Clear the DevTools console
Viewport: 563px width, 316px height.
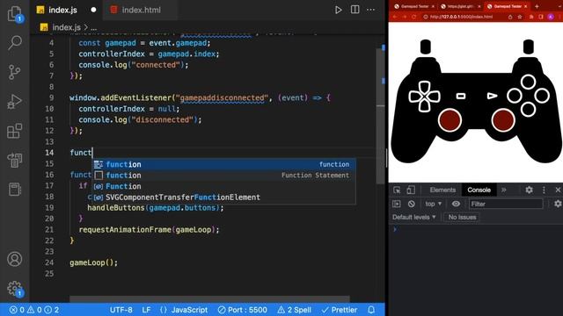tap(412, 204)
